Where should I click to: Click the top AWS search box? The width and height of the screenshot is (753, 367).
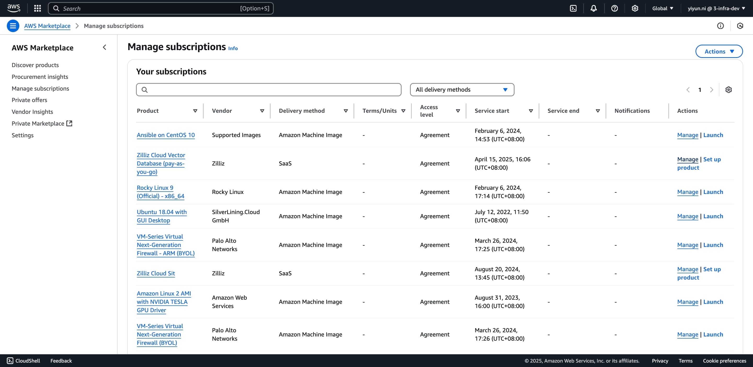(161, 8)
